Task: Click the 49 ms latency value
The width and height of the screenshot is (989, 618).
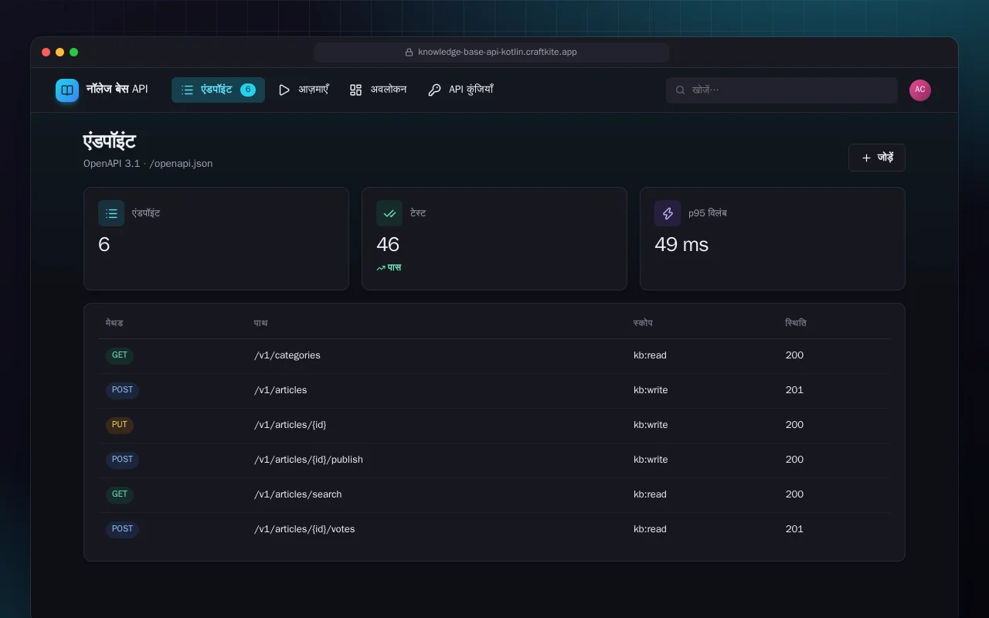Action: click(x=681, y=245)
